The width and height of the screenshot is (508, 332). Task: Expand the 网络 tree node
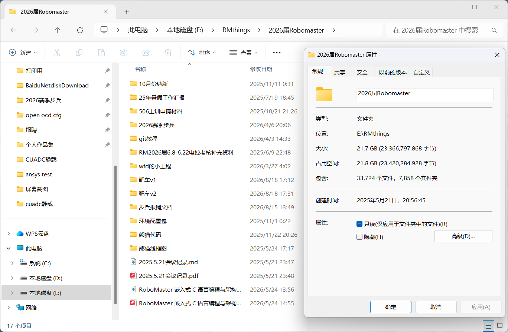[9, 308]
